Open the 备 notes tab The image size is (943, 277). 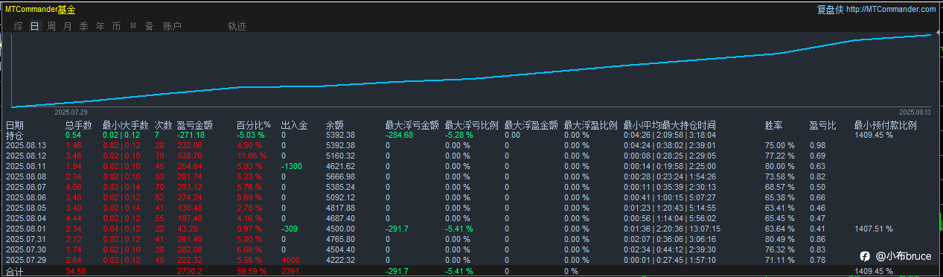coord(150,26)
